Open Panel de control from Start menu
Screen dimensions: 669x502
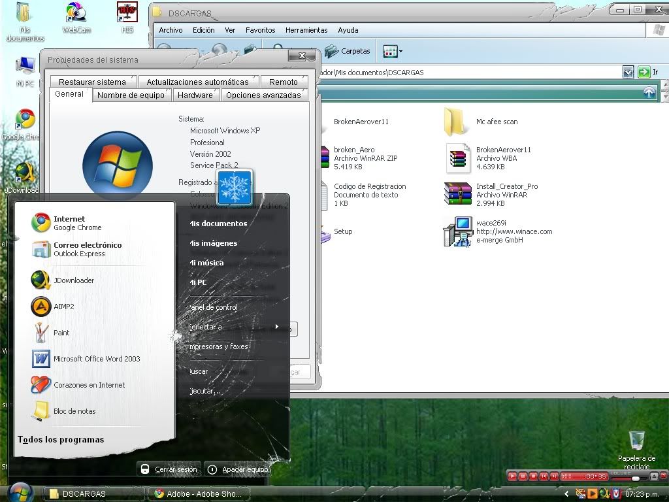[214, 307]
